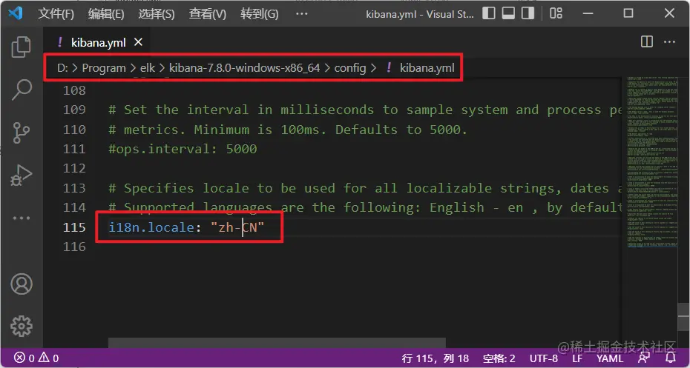Image resolution: width=690 pixels, height=368 pixels.
Task: Click the VS Code logo icon
Action: 16,13
